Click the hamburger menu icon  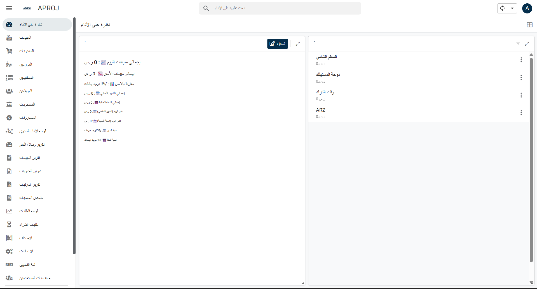9,8
